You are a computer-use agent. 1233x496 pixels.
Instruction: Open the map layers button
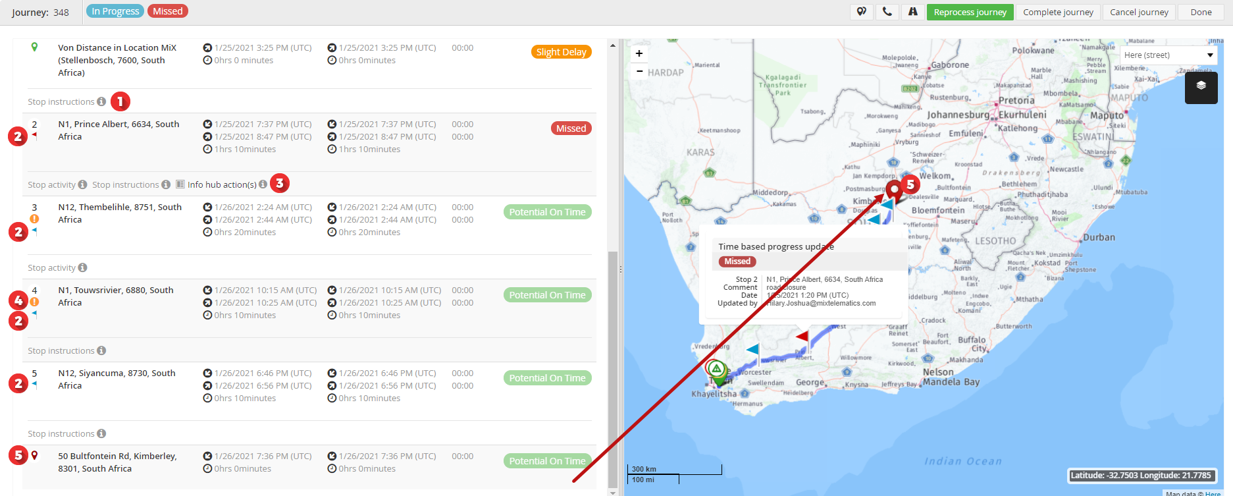coord(1201,86)
